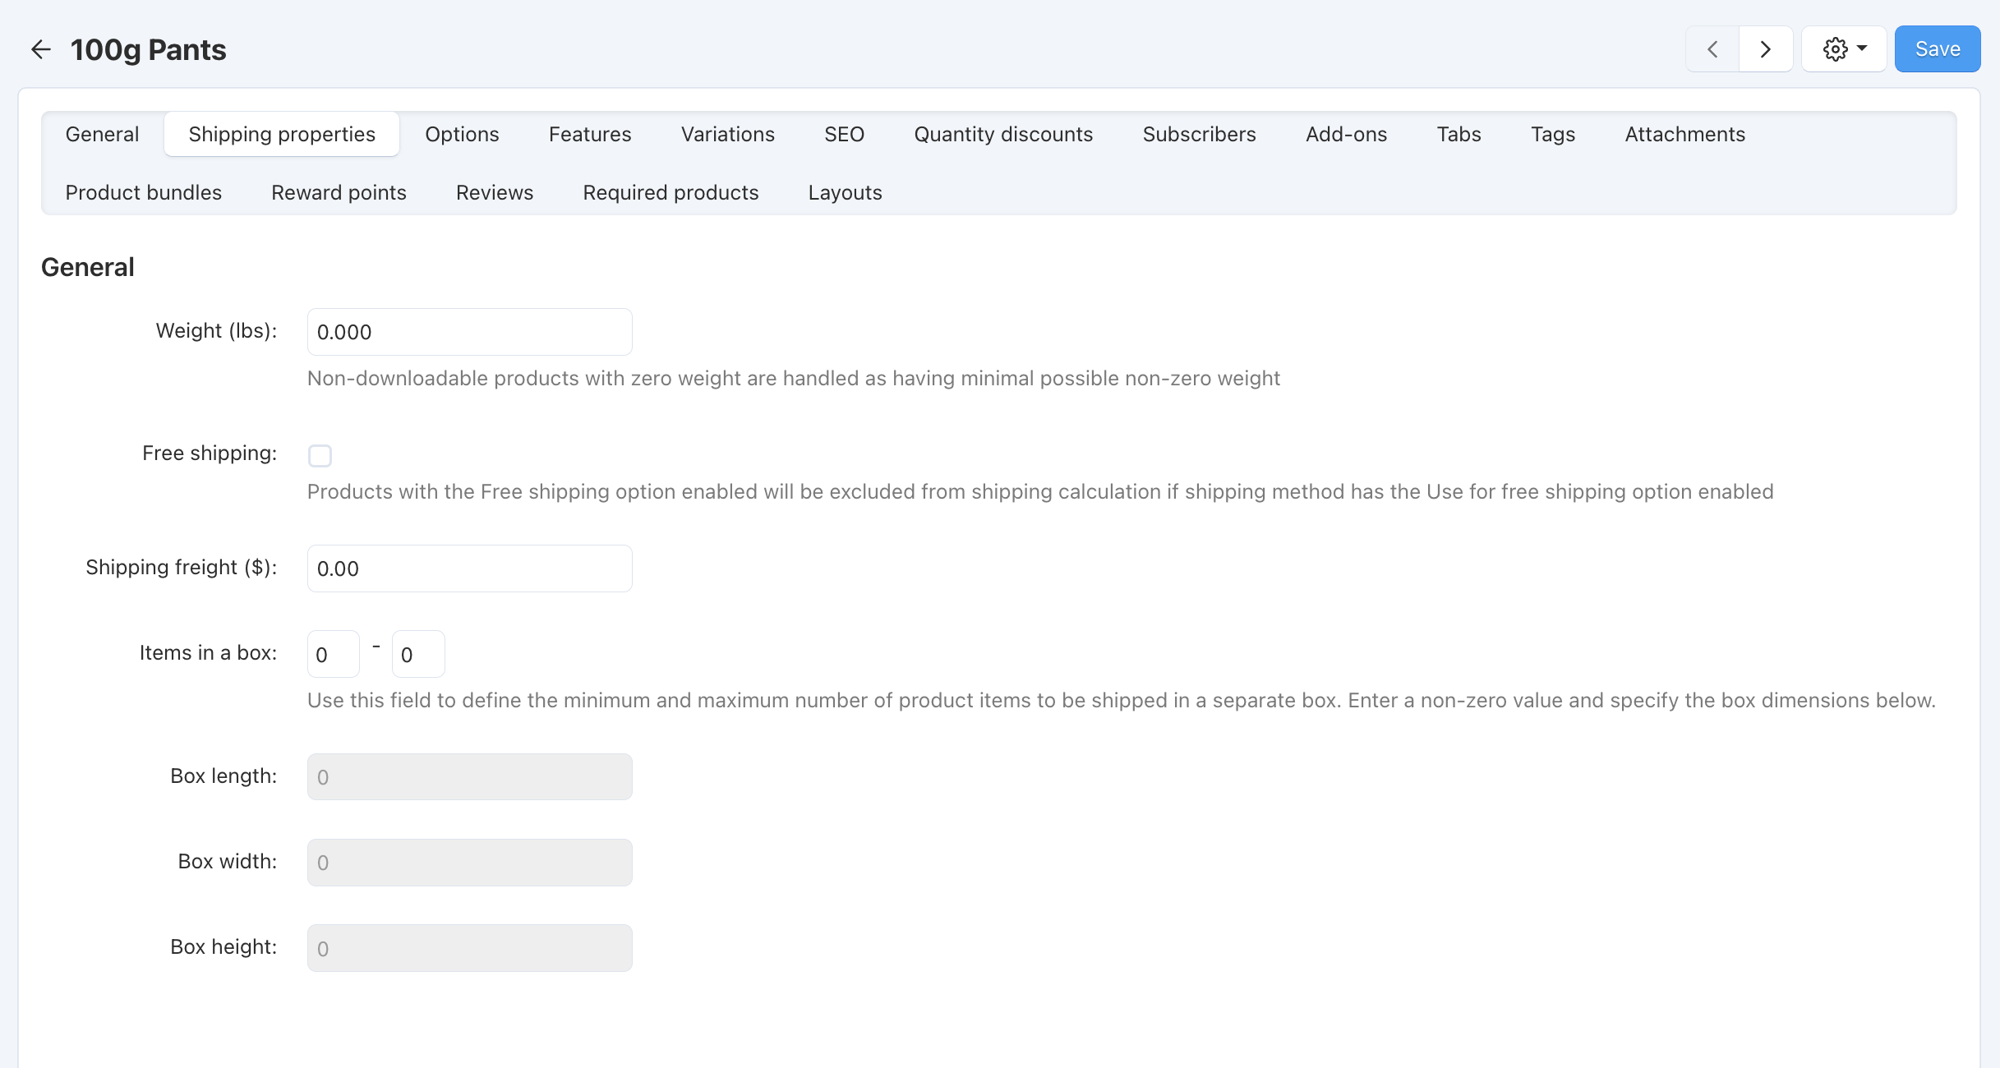Switch to the Reviews tab
Image resolution: width=2000 pixels, height=1068 pixels.
tap(495, 192)
